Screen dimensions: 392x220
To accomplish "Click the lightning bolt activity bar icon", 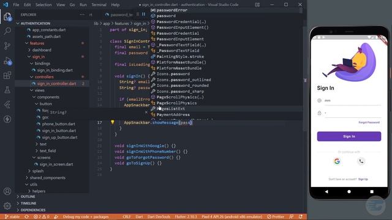I will click(x=7, y=119).
